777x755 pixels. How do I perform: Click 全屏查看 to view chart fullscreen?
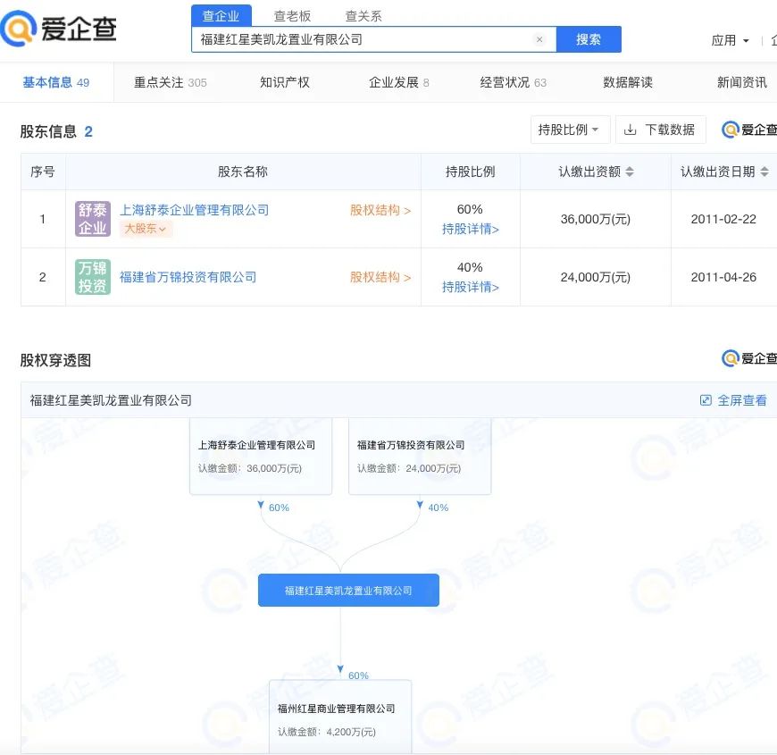742,400
